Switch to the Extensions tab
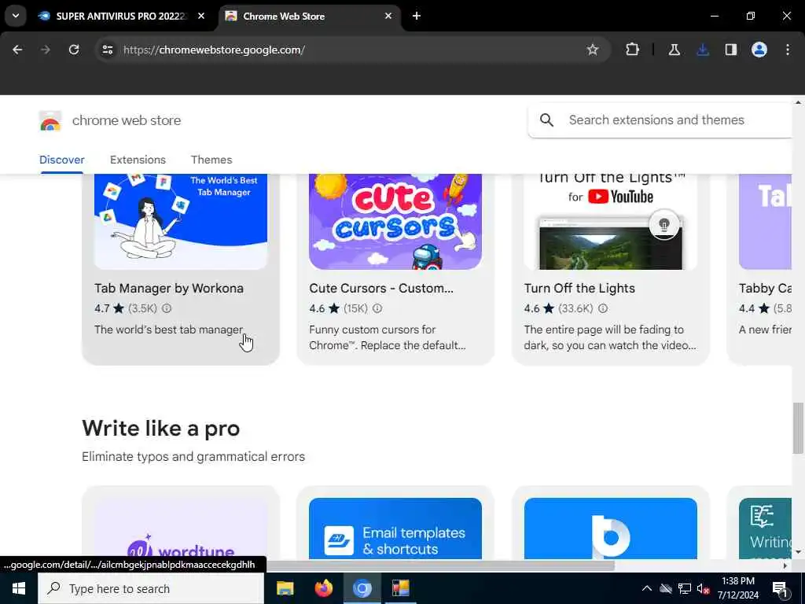Screen dimensions: 805x604 coord(138,160)
